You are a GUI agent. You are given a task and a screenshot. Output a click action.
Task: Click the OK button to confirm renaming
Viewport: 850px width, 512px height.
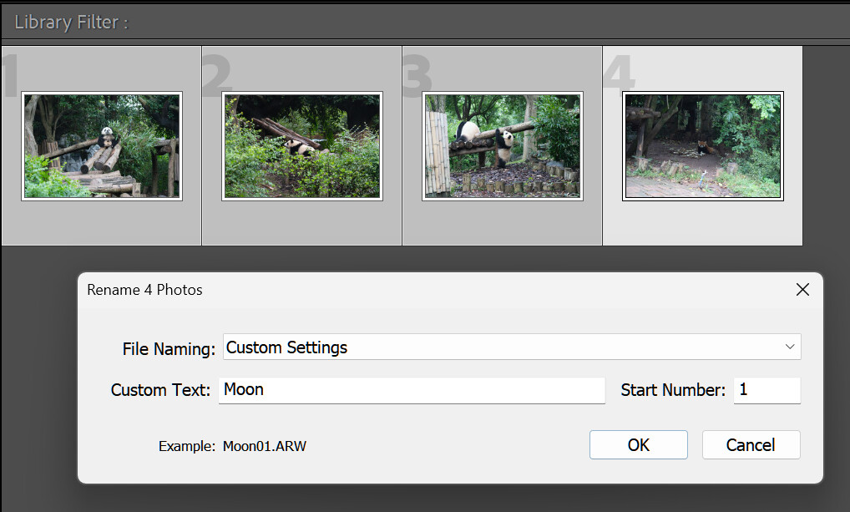point(638,445)
